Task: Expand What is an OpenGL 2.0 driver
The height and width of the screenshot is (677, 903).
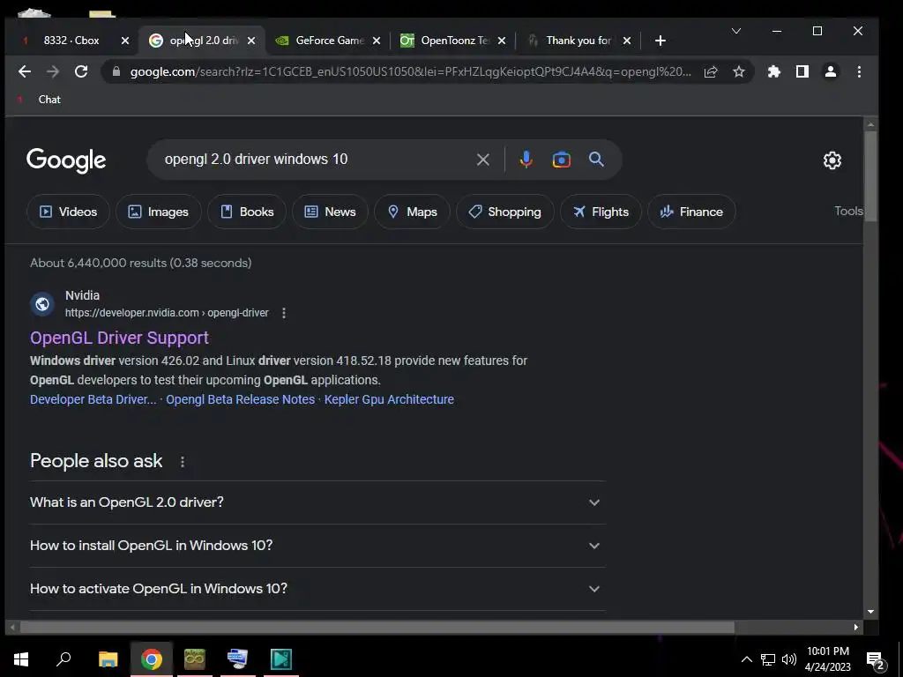Action: click(317, 502)
